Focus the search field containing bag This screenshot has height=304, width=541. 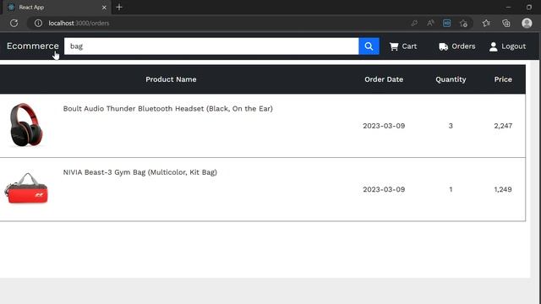pos(211,46)
